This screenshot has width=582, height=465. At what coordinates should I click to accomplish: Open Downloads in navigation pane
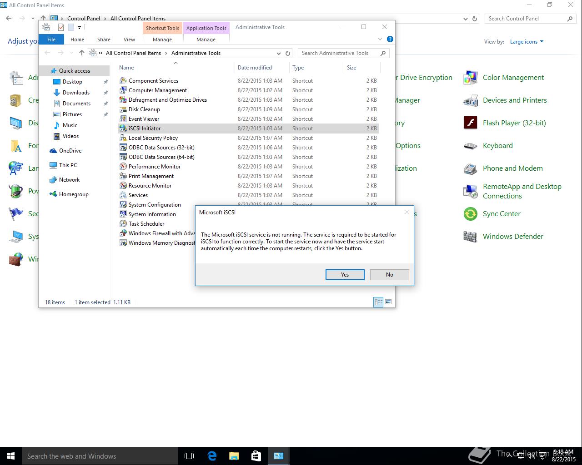click(76, 93)
